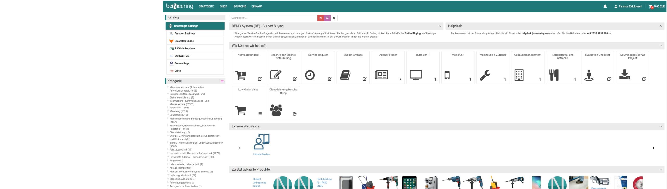The width and height of the screenshot is (667, 189).
Task: Expand the Bautechnik (216) category
Action: coord(168,114)
